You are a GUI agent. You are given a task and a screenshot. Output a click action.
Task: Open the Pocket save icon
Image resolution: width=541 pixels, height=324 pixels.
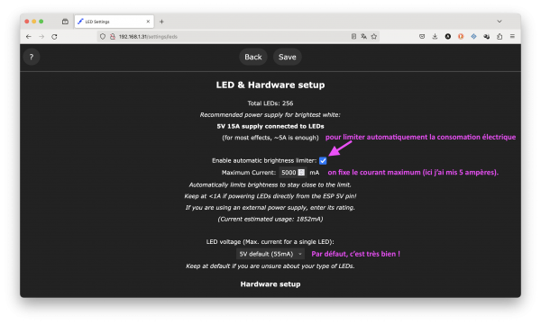[x=422, y=37]
